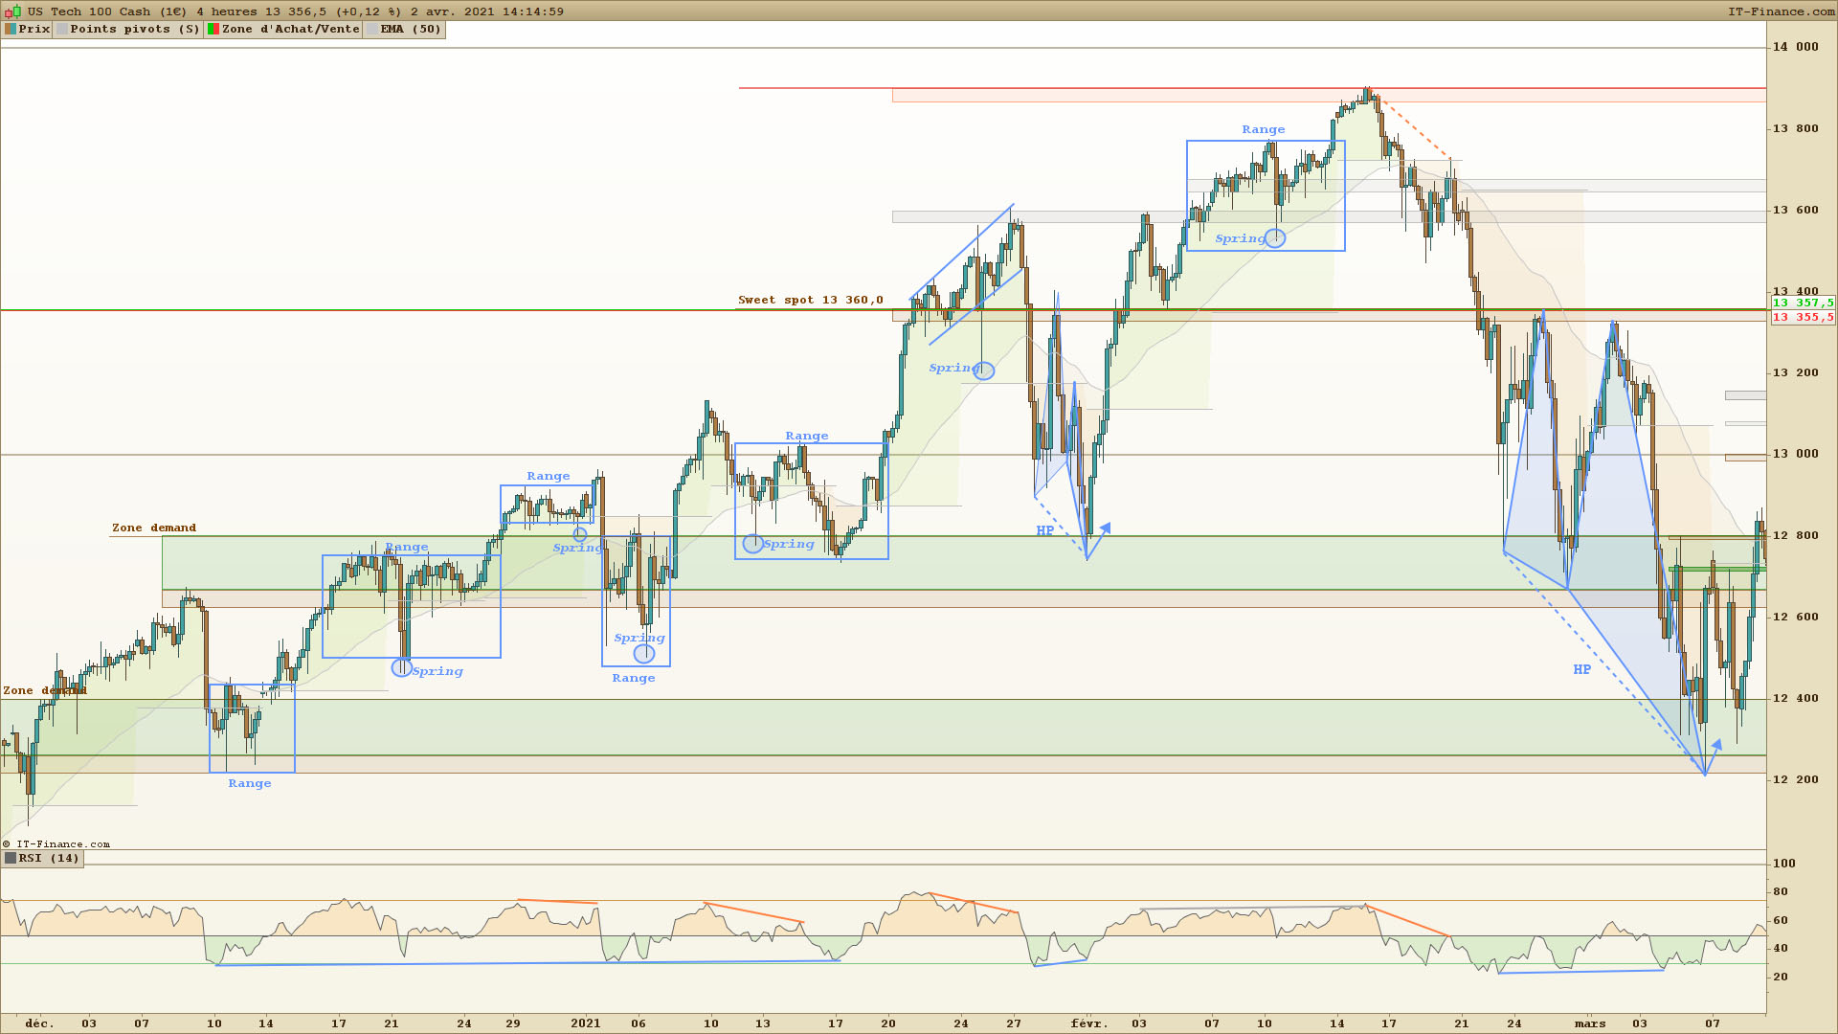Open the Points pivots (S) indicator label
This screenshot has width=1838, height=1034.
click(134, 30)
